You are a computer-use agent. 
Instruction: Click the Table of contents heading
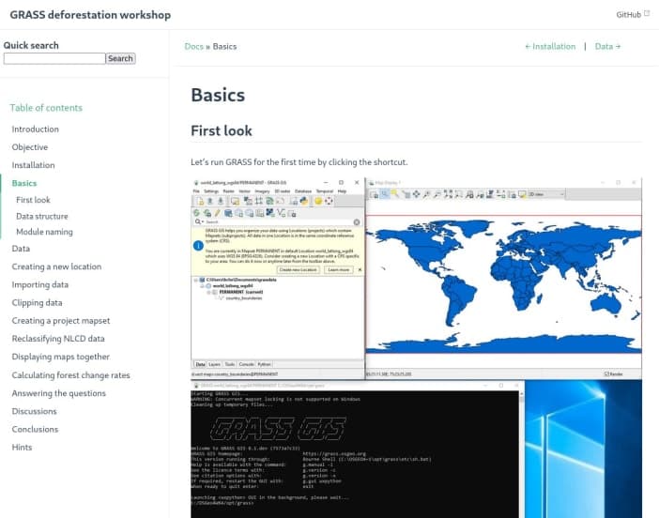coord(46,108)
